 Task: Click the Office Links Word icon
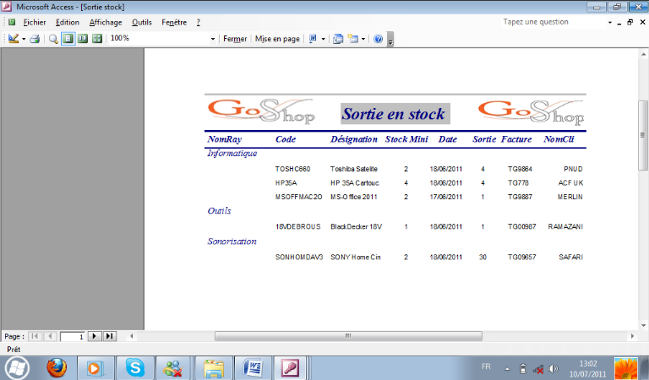pyautogui.click(x=313, y=39)
